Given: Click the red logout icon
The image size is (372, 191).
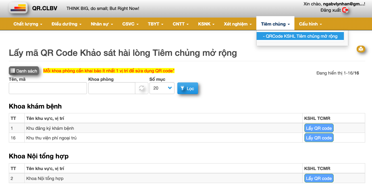Looking at the screenshot, I should [345, 10].
